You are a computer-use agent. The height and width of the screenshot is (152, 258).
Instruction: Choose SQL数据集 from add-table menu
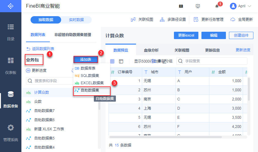click(90, 75)
